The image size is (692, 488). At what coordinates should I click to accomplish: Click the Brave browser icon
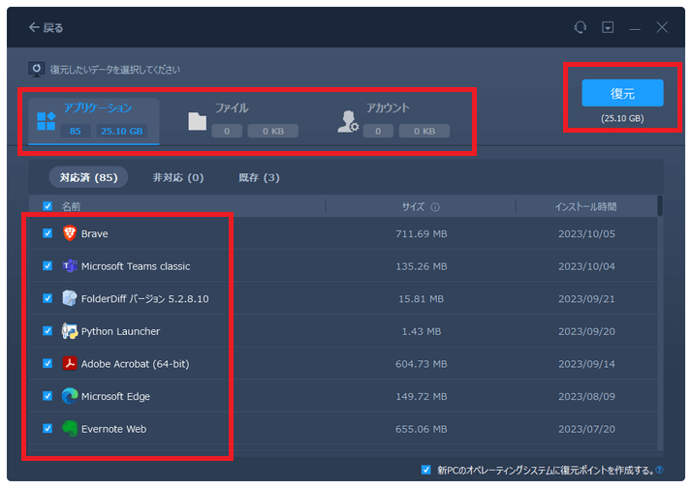tap(70, 233)
